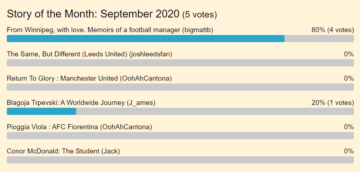This screenshot has width=360, height=172.
Task: Click the '20% (1 votes)' result text
Action: pos(332,103)
